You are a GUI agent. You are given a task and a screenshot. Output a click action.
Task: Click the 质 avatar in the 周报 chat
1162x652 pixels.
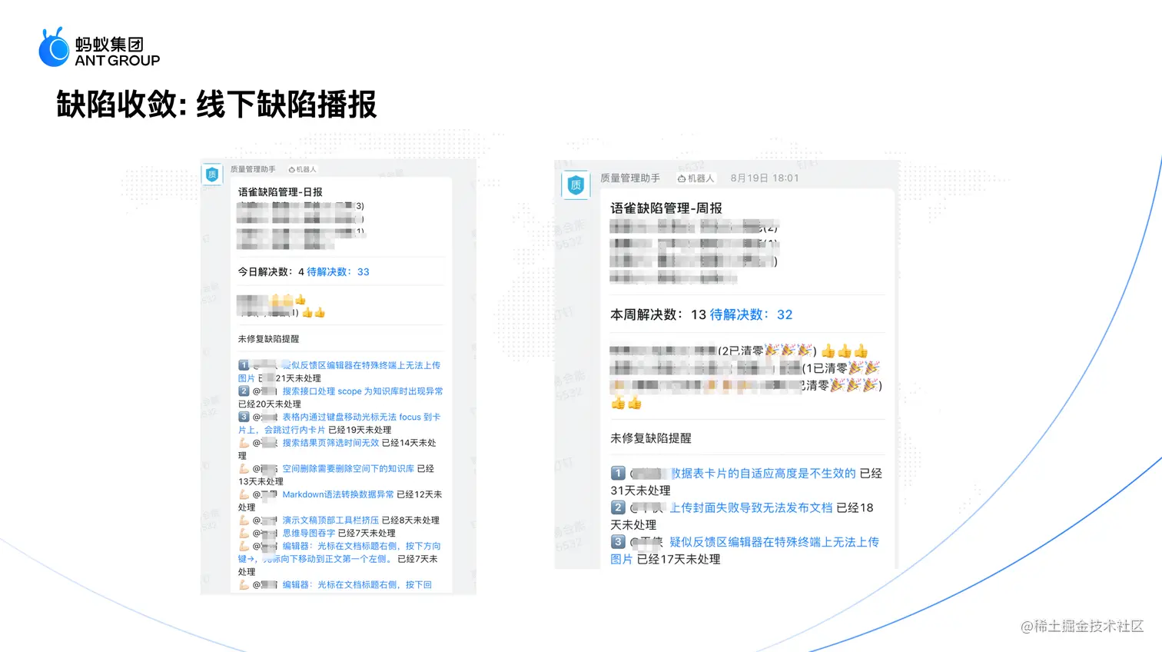(x=576, y=185)
